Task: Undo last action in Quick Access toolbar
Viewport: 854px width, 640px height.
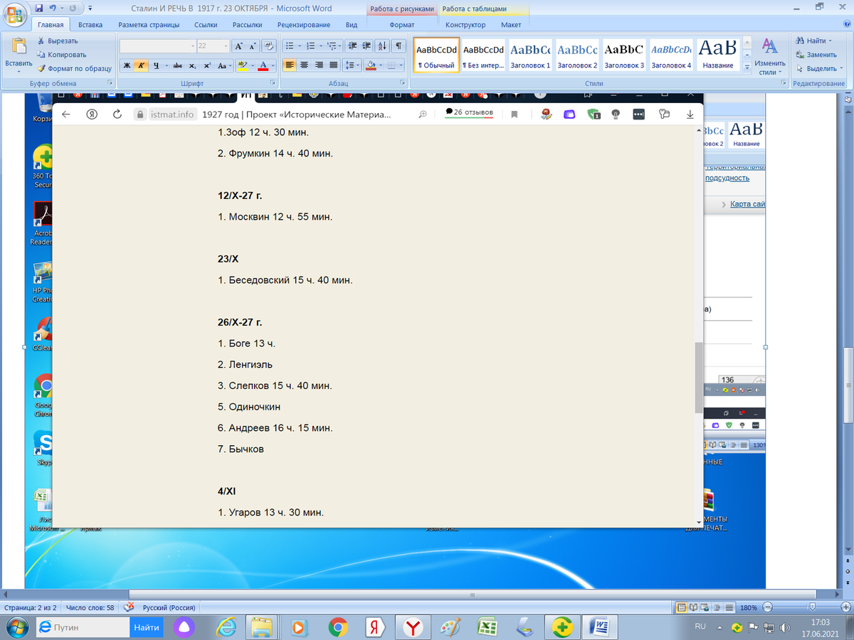Action: point(53,8)
